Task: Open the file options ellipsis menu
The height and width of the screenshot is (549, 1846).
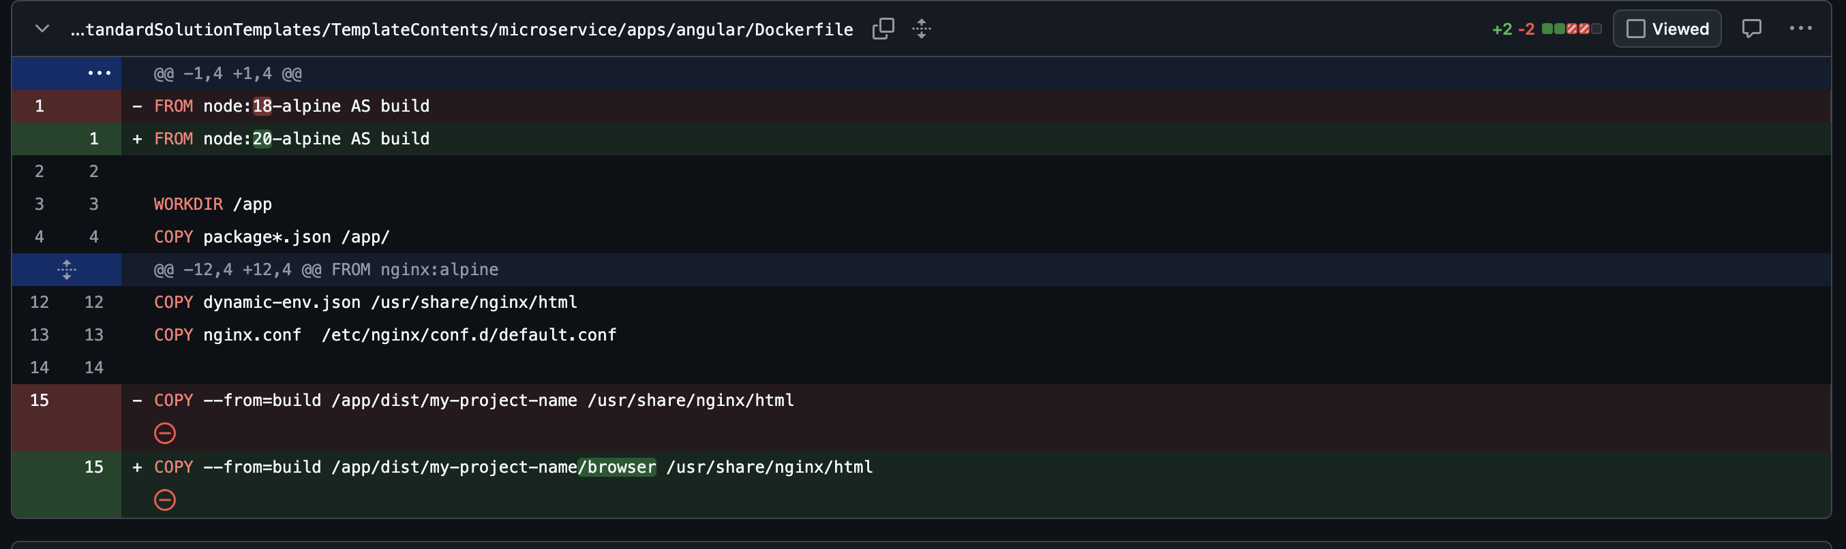Action: click(x=1800, y=29)
